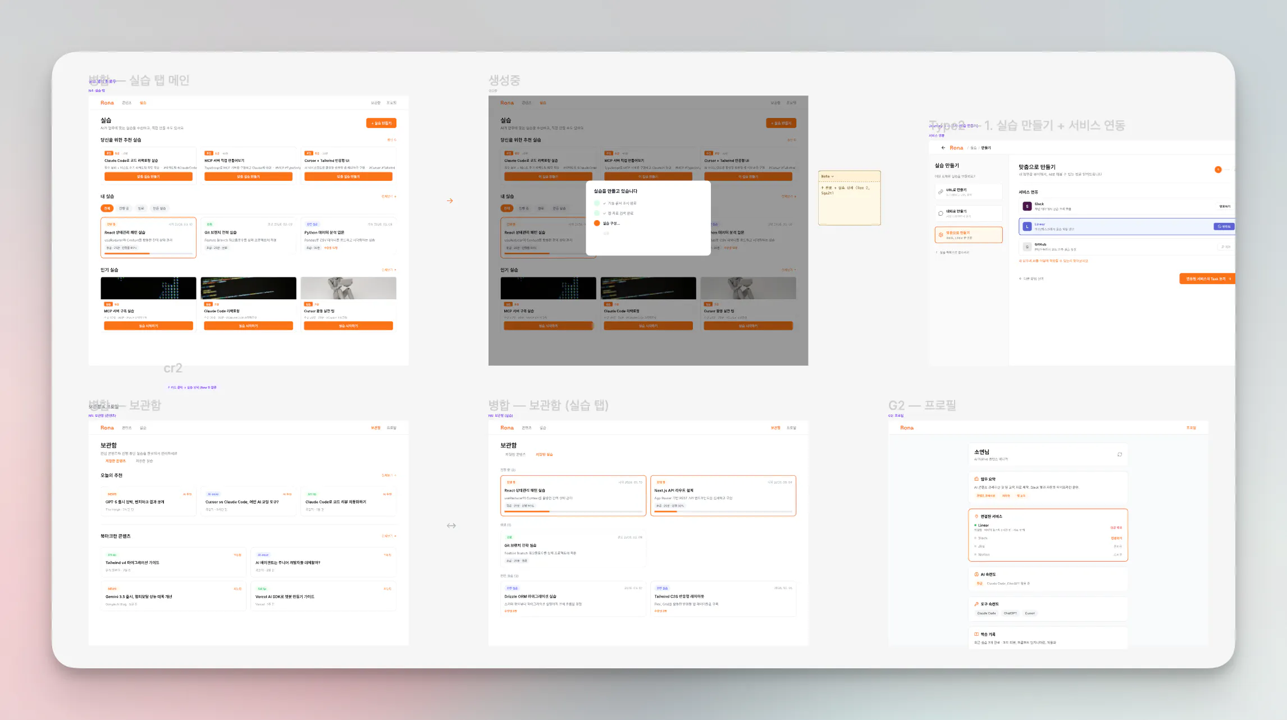
Task: Click the GitHub service icon
Action: point(1027,247)
